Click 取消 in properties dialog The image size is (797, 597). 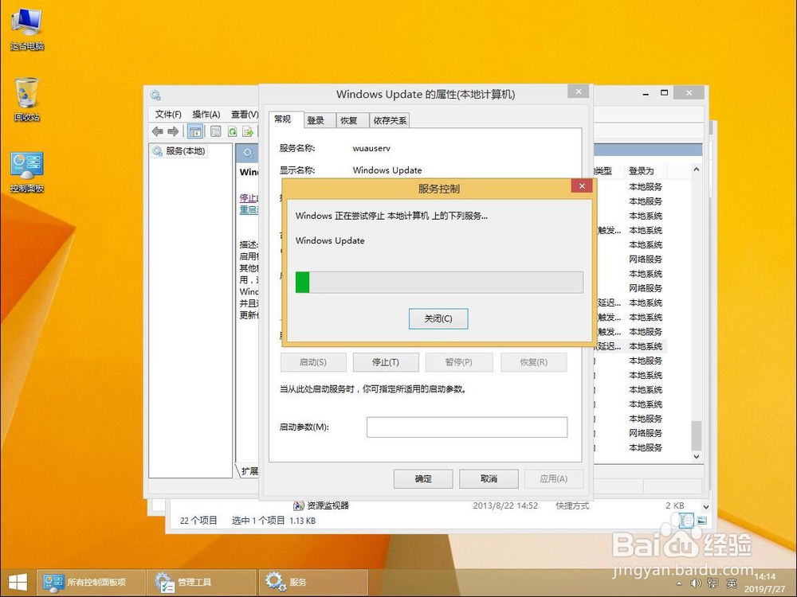[489, 478]
